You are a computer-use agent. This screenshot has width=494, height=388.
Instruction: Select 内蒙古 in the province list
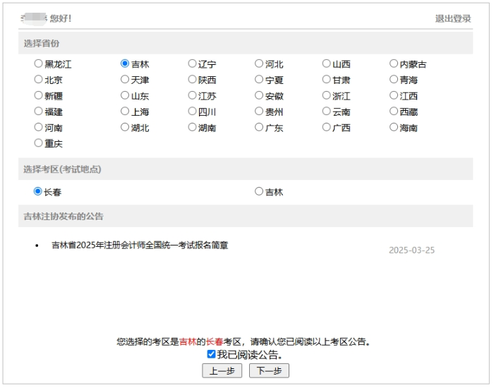pos(394,63)
